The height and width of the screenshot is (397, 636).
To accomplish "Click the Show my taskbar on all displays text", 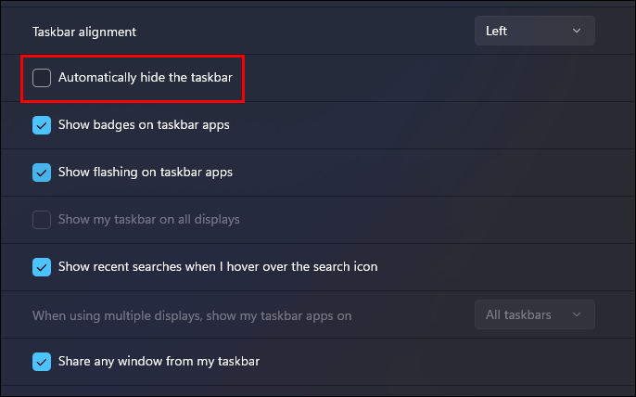I will (149, 219).
